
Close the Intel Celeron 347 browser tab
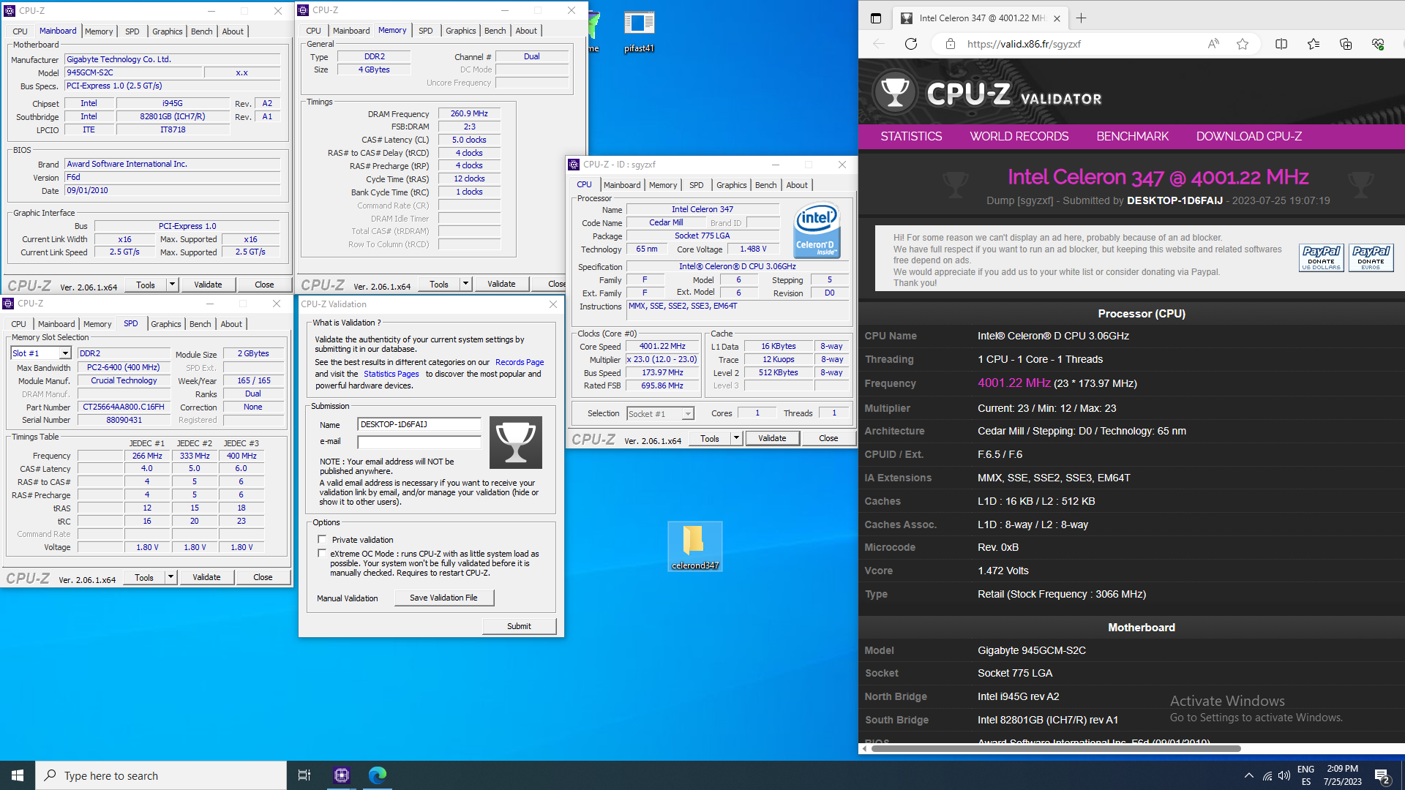pyautogui.click(x=1057, y=18)
